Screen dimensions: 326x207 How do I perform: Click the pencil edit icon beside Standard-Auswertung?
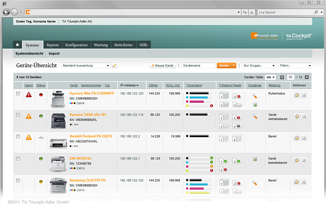(x=115, y=66)
